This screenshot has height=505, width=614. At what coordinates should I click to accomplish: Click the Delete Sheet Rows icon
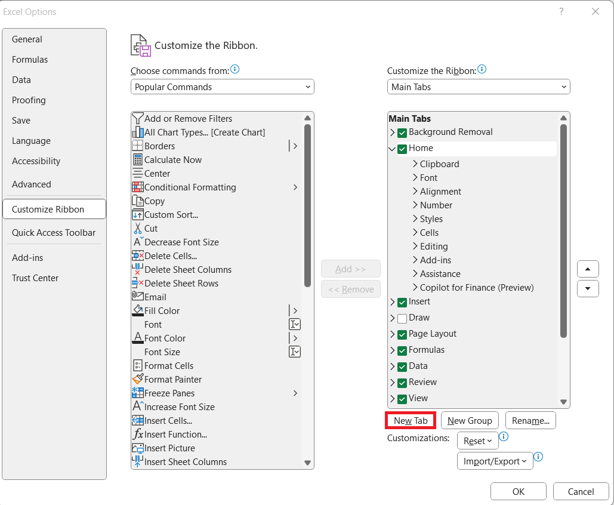click(137, 283)
